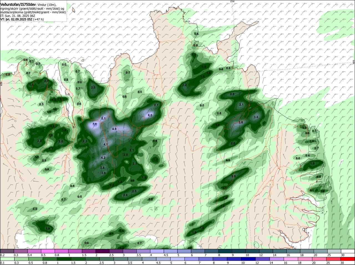The height and width of the screenshot is (265, 355).
Task: Click the 2.7 value near 6.0
Action: pos(156,105)
